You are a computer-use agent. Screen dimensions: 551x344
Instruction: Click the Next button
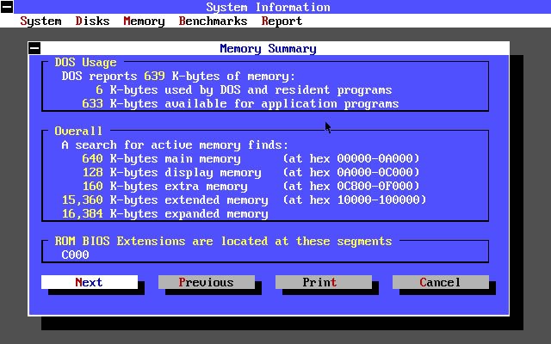[90, 282]
